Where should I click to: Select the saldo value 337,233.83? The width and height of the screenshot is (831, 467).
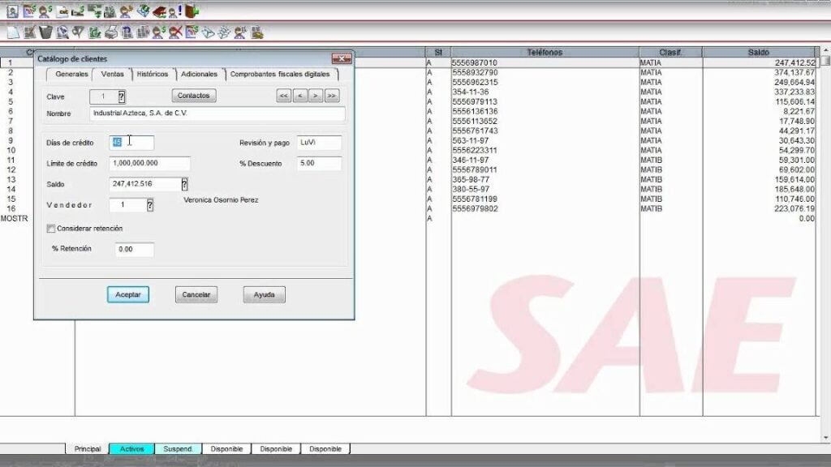[794, 92]
